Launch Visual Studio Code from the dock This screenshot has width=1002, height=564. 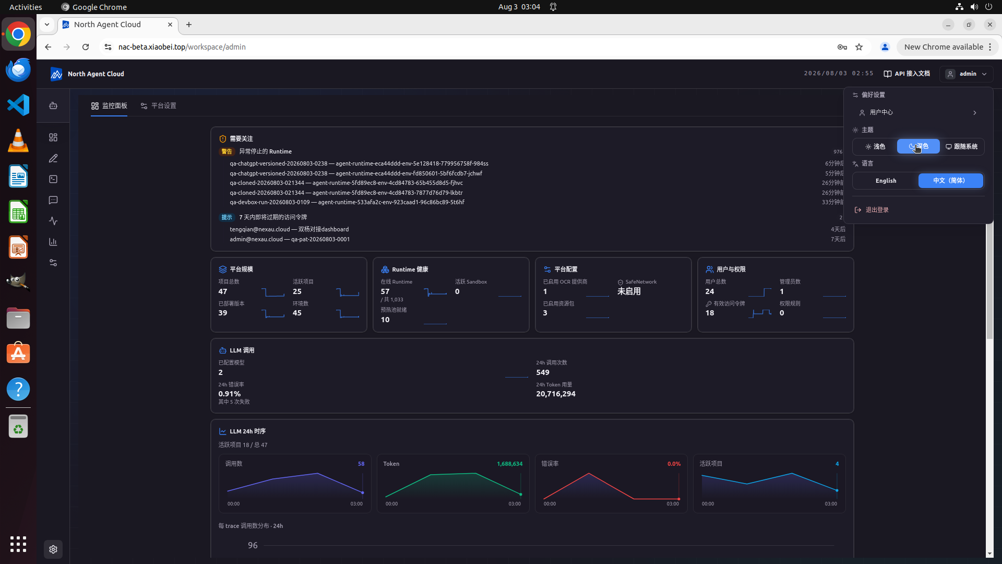point(18,105)
